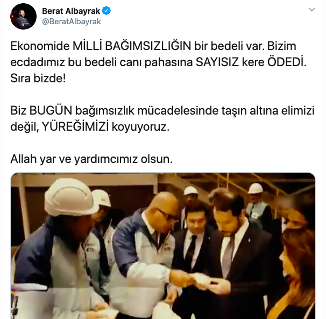The image size is (326, 319).
Task: Click the word "ÖDEDİ." in the tweet
Action: (x=287, y=62)
